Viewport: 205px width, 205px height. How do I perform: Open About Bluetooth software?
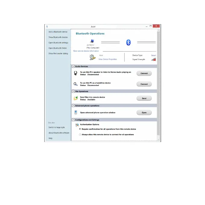tap(59, 133)
